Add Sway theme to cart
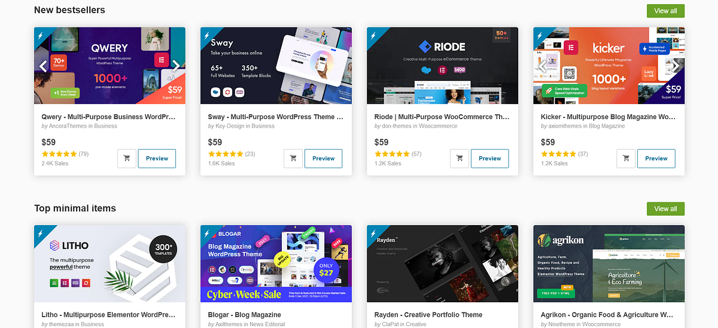 point(293,159)
